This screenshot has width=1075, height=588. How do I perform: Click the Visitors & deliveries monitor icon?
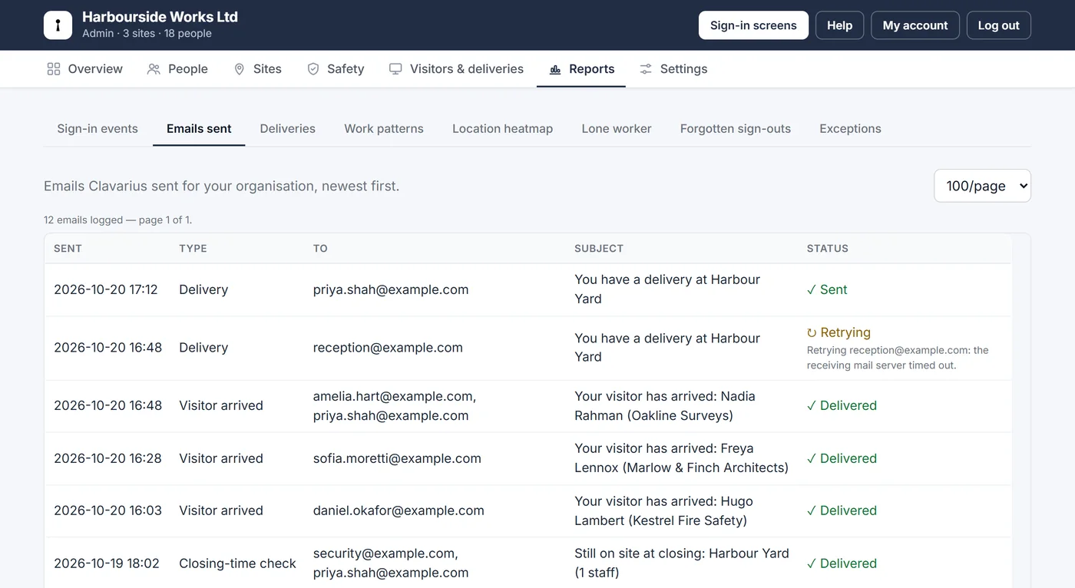(x=395, y=69)
